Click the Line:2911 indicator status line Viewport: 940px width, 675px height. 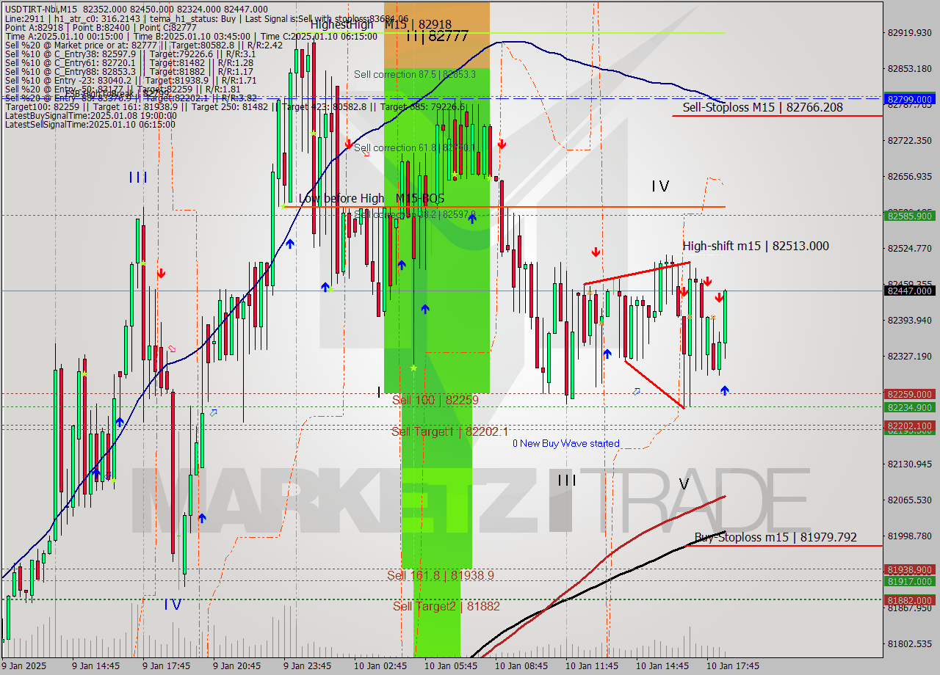tap(206, 18)
